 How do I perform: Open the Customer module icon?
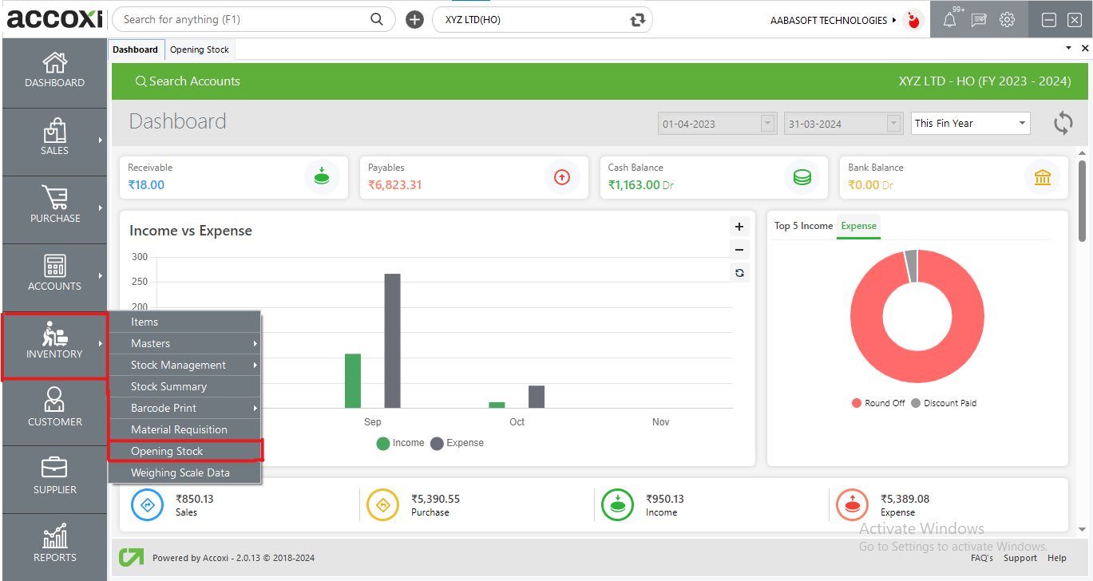(x=54, y=401)
